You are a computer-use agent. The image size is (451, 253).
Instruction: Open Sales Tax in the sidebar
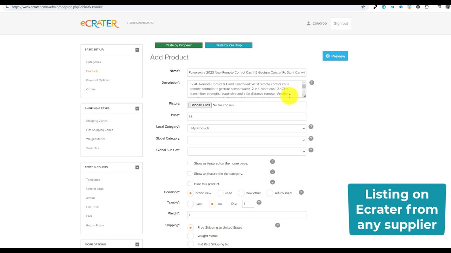pyautogui.click(x=93, y=148)
